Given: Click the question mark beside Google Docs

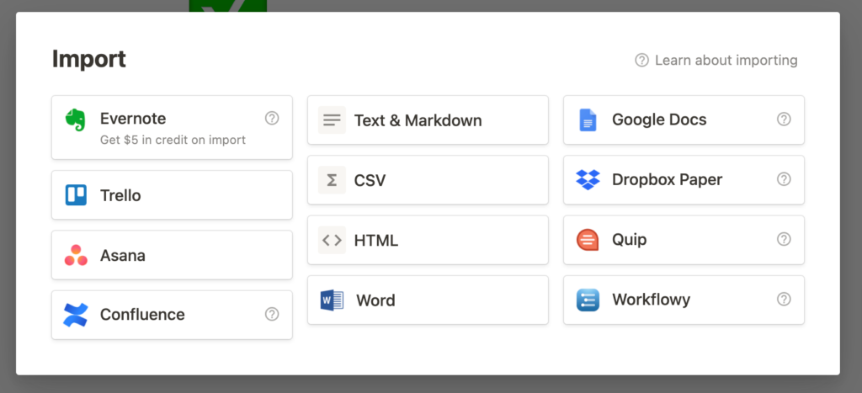Looking at the screenshot, I should pos(784,119).
